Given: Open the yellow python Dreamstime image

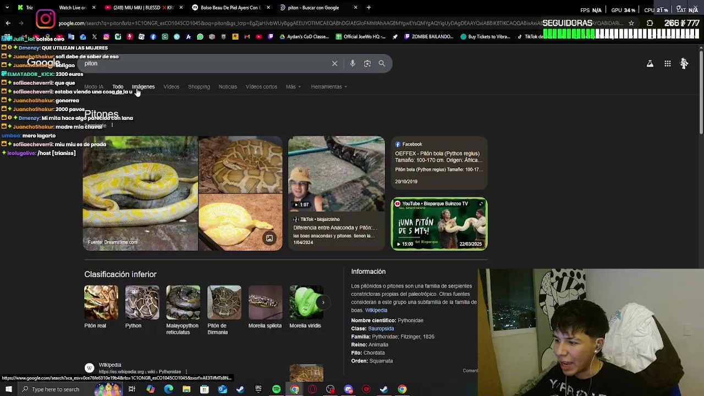Looking at the screenshot, I should (x=140, y=194).
